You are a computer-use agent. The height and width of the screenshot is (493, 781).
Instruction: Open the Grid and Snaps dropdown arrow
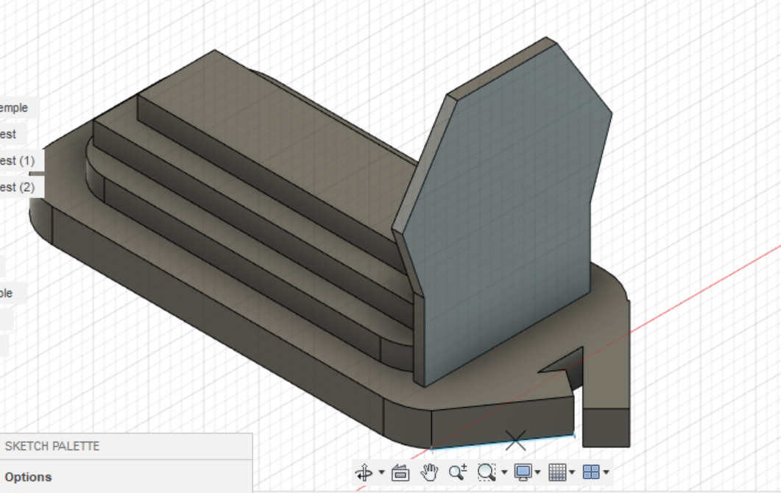tap(572, 472)
